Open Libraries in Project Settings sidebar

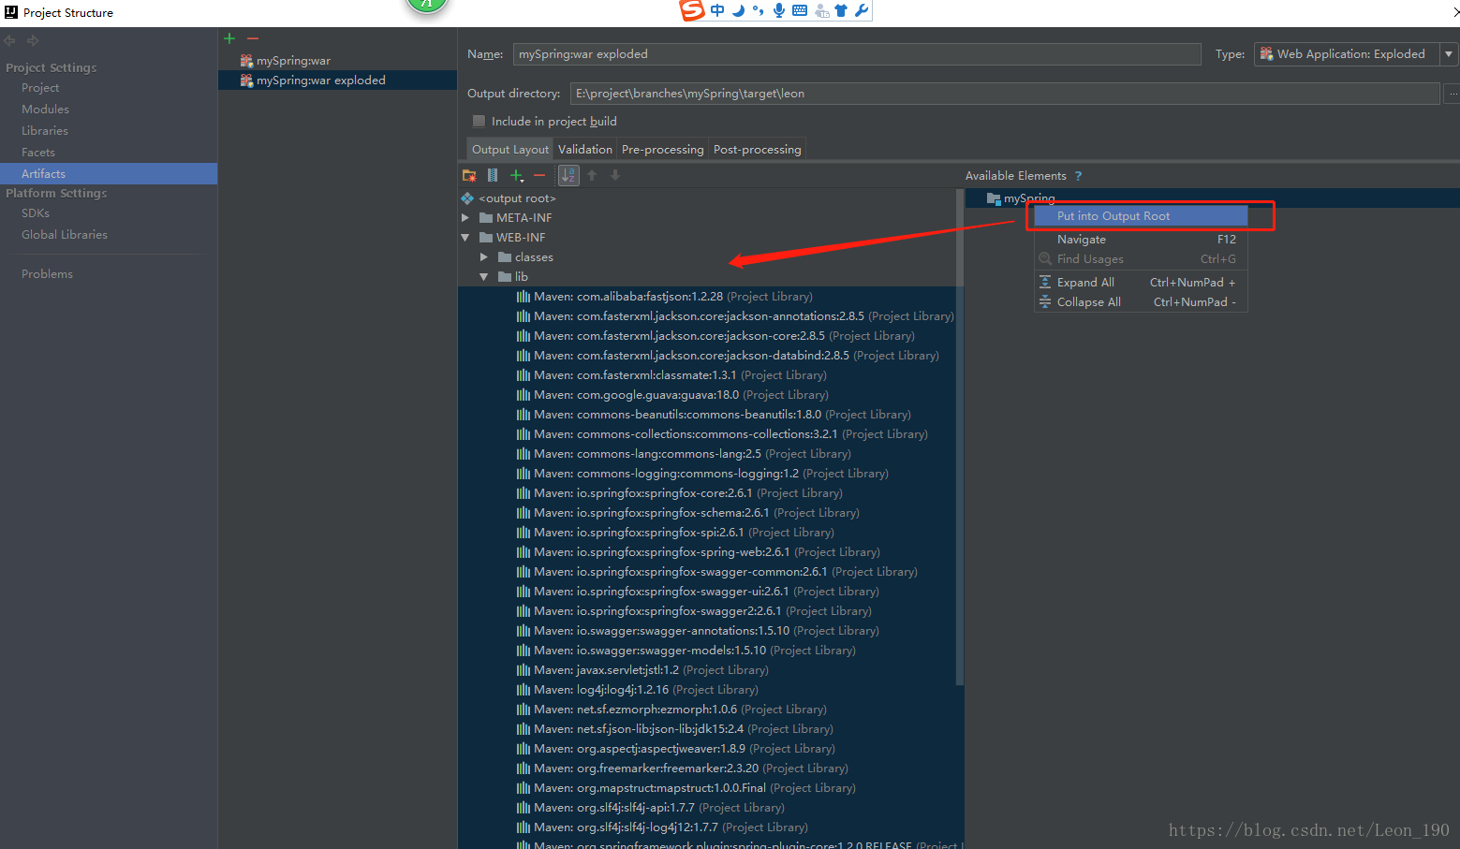[45, 131]
